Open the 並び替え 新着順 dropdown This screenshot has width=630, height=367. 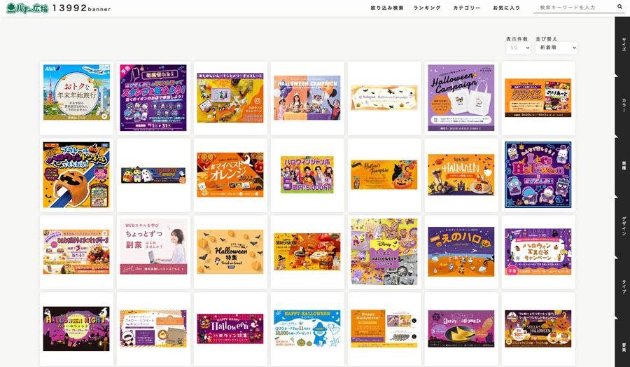[556, 48]
